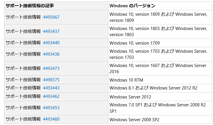The image size is (213, 125).
Task: Open KB article link 4495667
Action: point(51,17)
